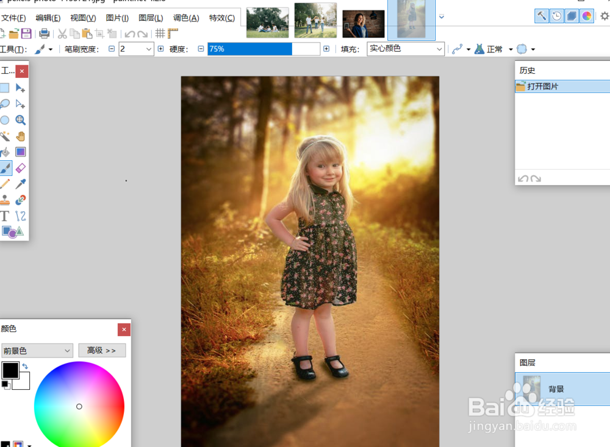610x447 pixels.
Task: Select the 打开图片 history entry
Action: point(562,86)
